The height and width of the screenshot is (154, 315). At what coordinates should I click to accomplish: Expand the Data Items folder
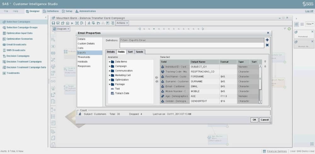110,62
